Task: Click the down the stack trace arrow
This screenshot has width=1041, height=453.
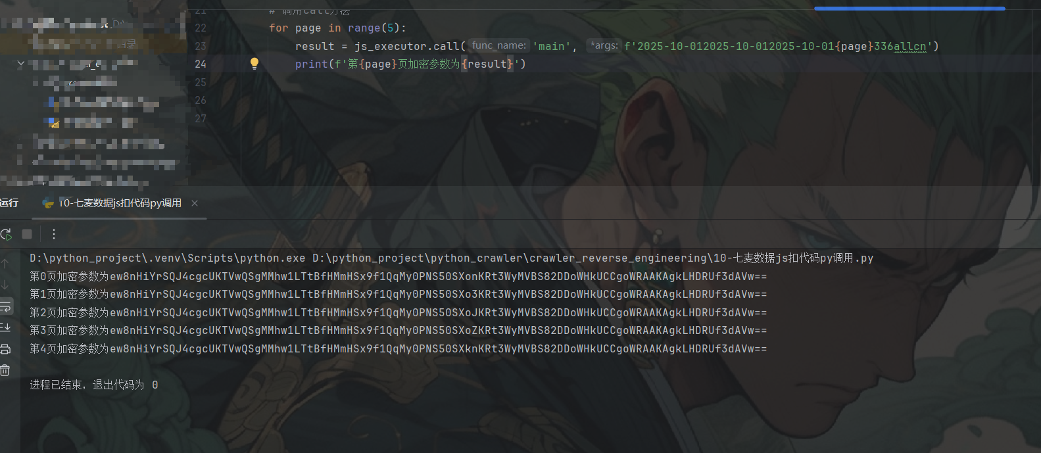Action: pos(5,285)
